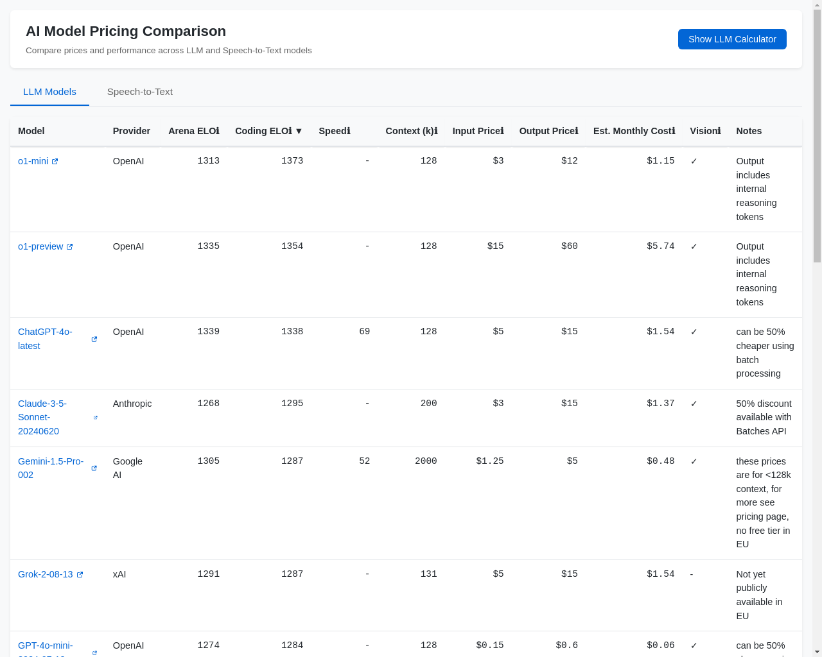This screenshot has height=657, width=822.
Task: Click the page vertical scrollbar thumb
Action: 817,136
